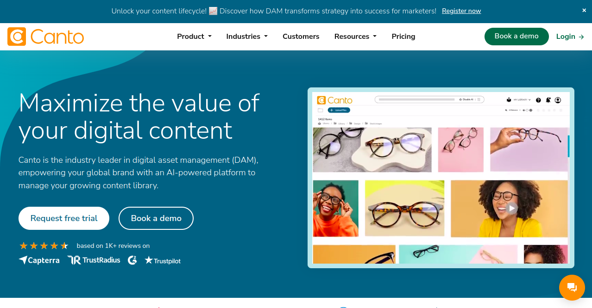The width and height of the screenshot is (592, 308).
Task: Click the green Book a demo header button
Action: [516, 37]
